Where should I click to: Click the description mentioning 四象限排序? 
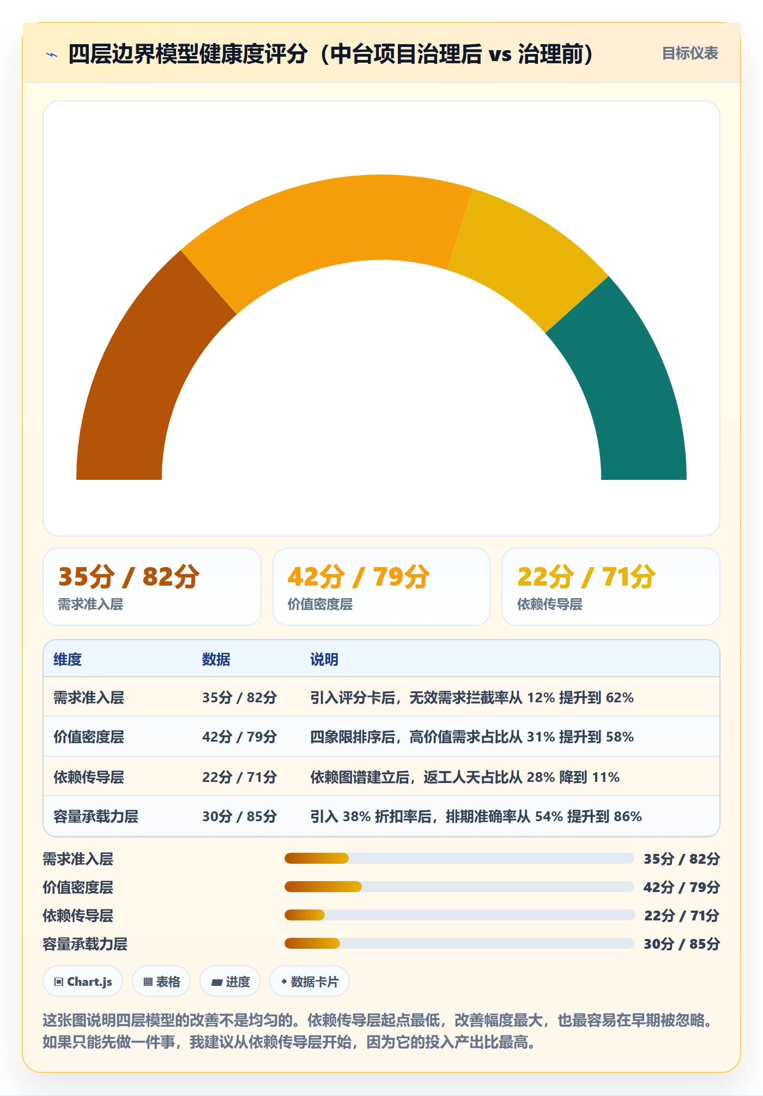472,737
